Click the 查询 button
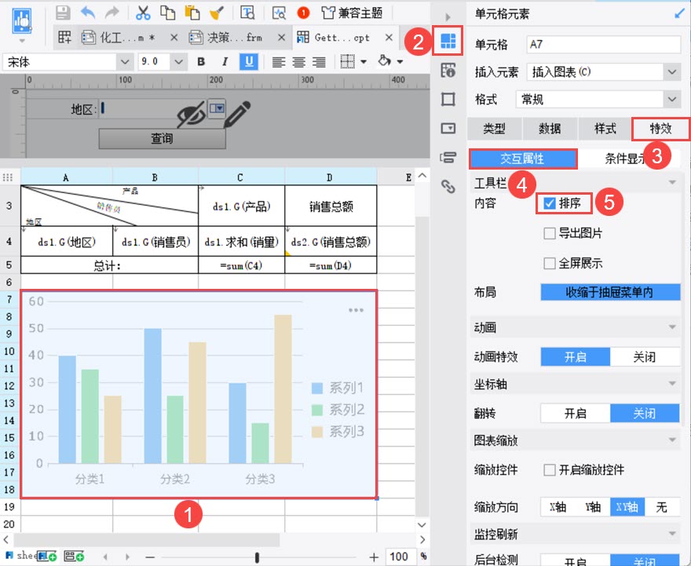The height and width of the screenshot is (566, 691). pyautogui.click(x=162, y=138)
